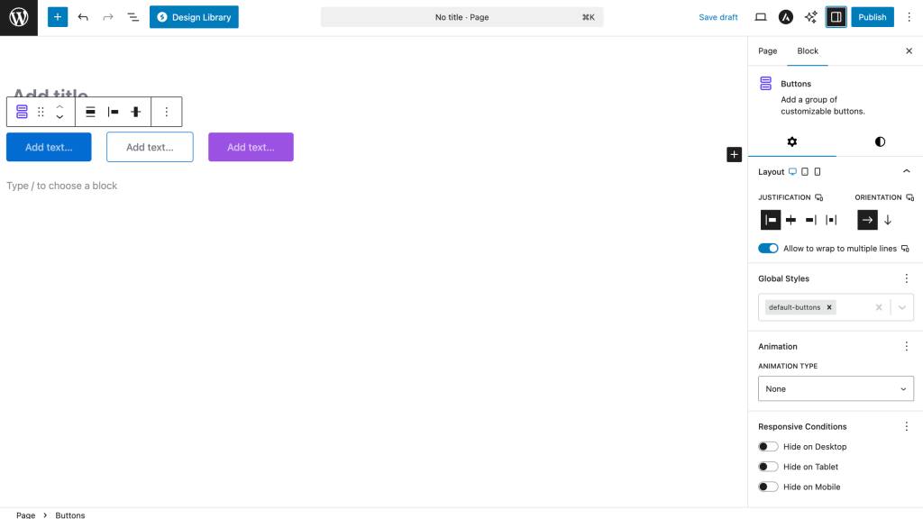Switch to the Page tab
The width and height of the screenshot is (923, 519).
tap(767, 51)
